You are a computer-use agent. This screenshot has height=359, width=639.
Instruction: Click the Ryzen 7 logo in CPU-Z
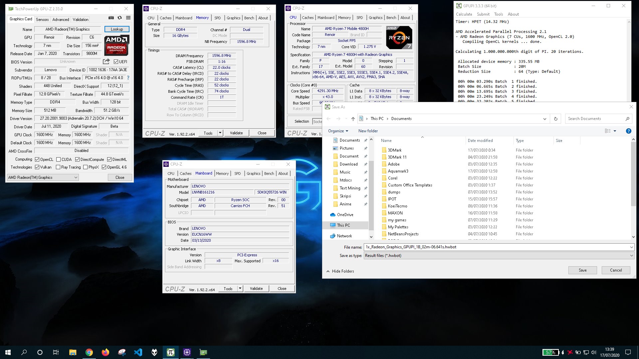point(399,38)
